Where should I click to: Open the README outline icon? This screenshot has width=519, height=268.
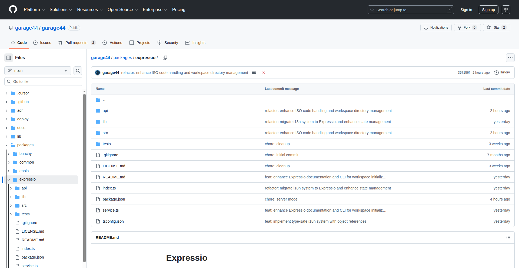(x=508, y=238)
